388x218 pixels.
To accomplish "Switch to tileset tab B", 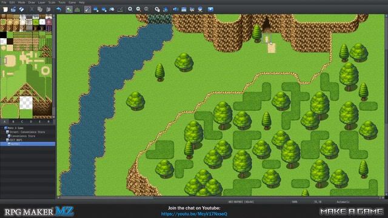I will (13, 122).
